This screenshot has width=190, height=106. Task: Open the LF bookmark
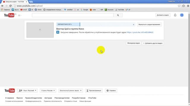coord(128,10)
